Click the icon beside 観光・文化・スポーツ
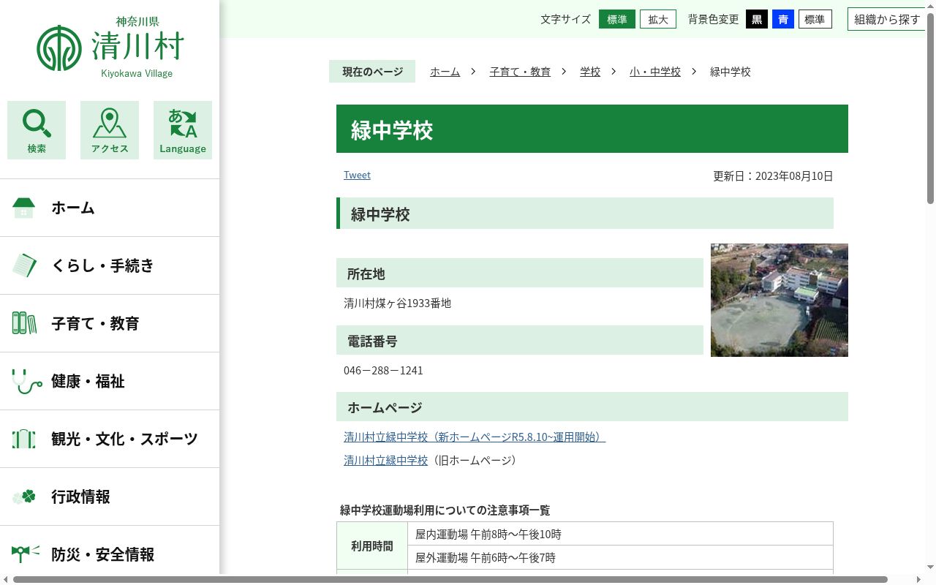Viewport: 936px width, 585px height. (x=24, y=439)
